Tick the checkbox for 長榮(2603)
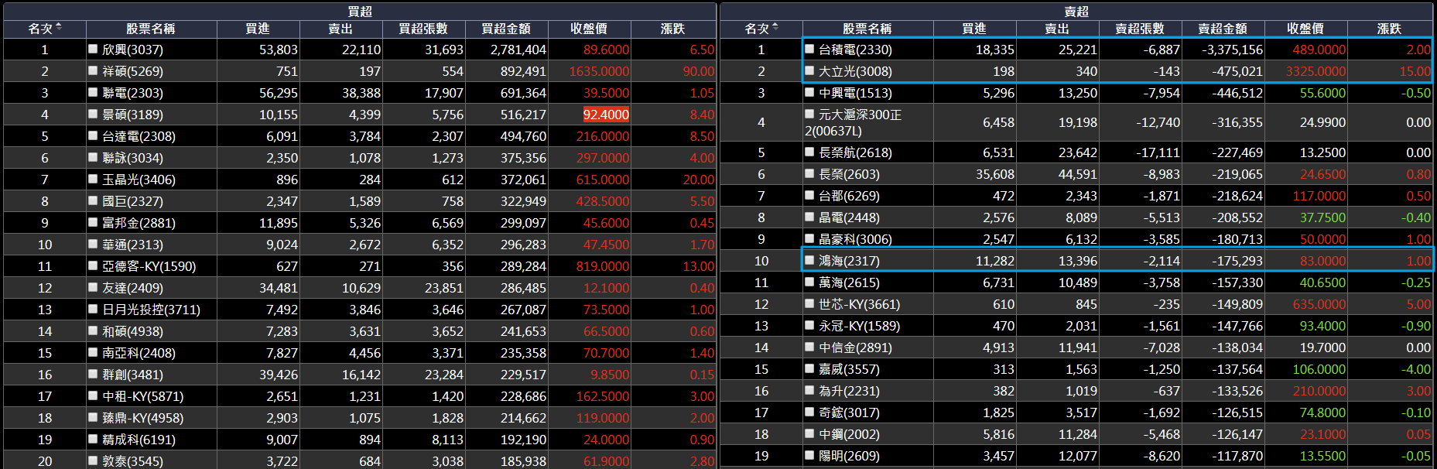1437x469 pixels. click(809, 173)
